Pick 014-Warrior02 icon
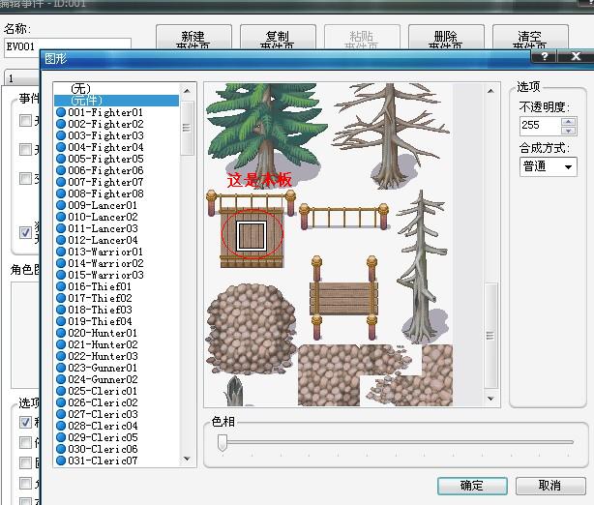This screenshot has height=505, width=594. 61,263
